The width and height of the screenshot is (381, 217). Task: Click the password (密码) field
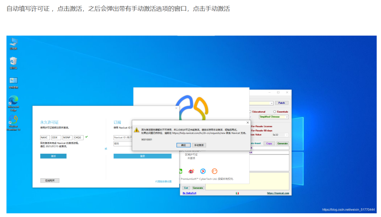(123, 143)
